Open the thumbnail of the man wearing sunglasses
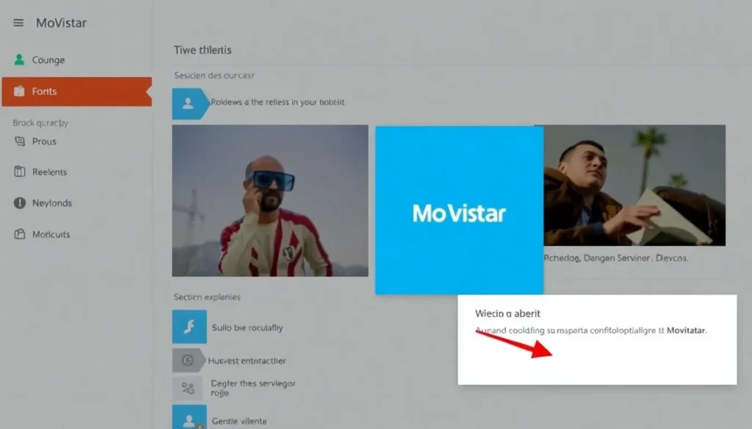The image size is (752, 429). (270, 201)
